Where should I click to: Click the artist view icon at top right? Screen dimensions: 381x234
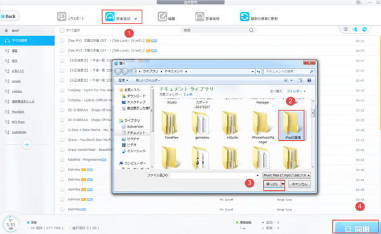pyautogui.click(x=355, y=29)
